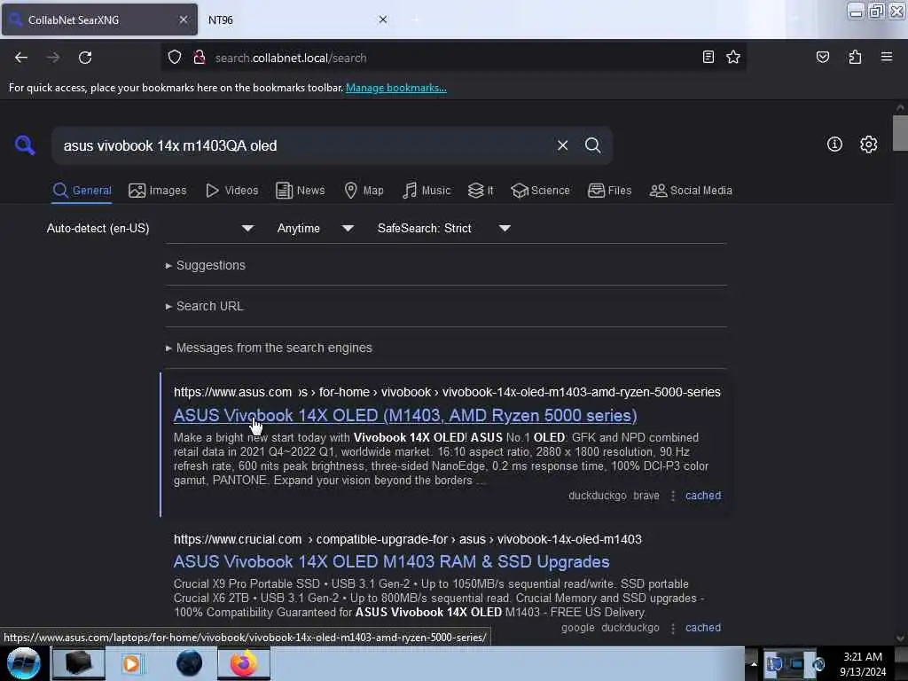The image size is (908, 681).
Task: Expand Messages from the search engines
Action: coord(269,348)
